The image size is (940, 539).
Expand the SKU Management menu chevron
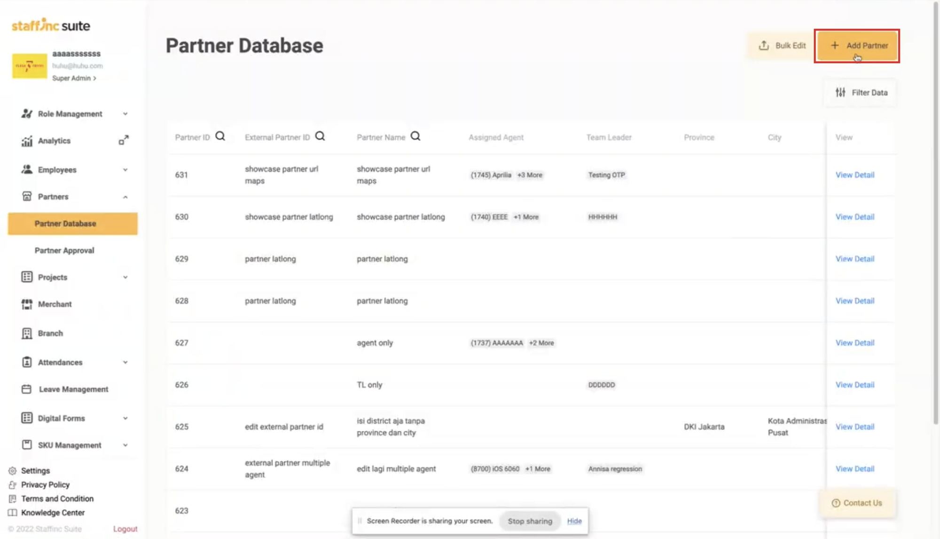[x=125, y=445]
